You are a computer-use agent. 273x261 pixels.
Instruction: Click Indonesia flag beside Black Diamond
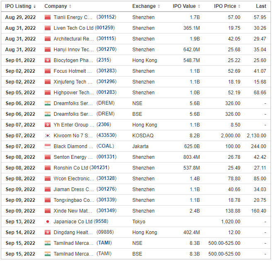[x=48, y=146]
